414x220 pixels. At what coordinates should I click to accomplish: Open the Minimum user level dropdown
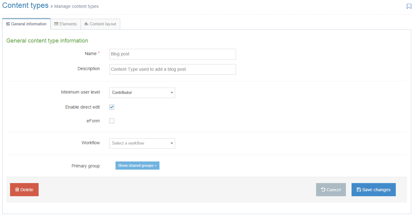[142, 93]
